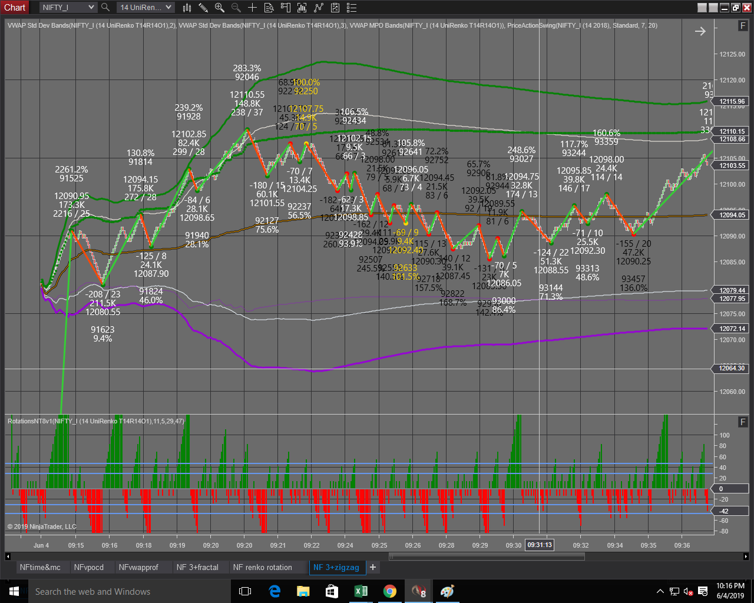Click the 12064.30 price marker

click(732, 368)
